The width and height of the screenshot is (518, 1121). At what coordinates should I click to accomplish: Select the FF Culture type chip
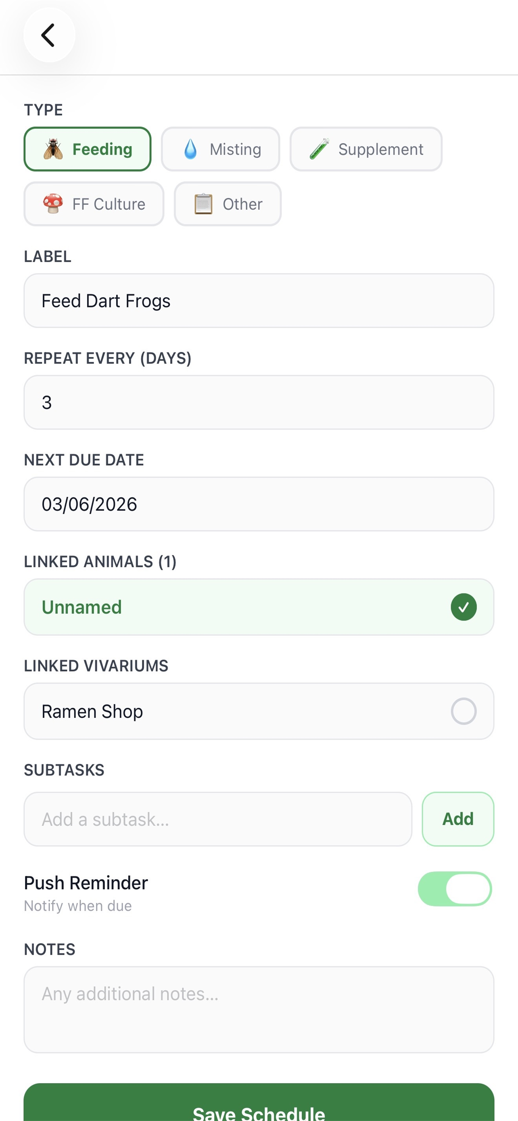coord(94,204)
